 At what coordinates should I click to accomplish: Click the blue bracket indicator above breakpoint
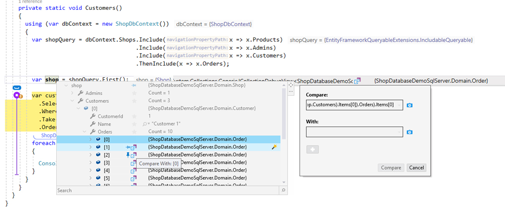tap(17, 88)
